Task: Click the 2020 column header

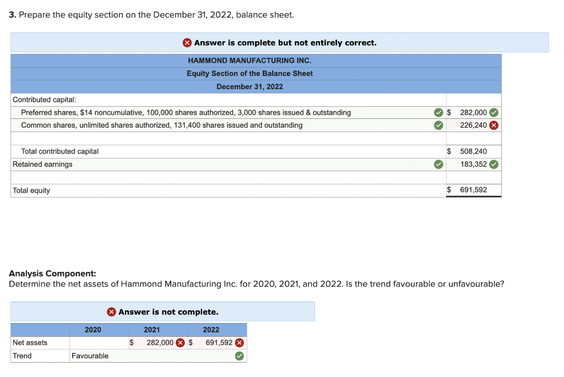Action: [x=99, y=330]
